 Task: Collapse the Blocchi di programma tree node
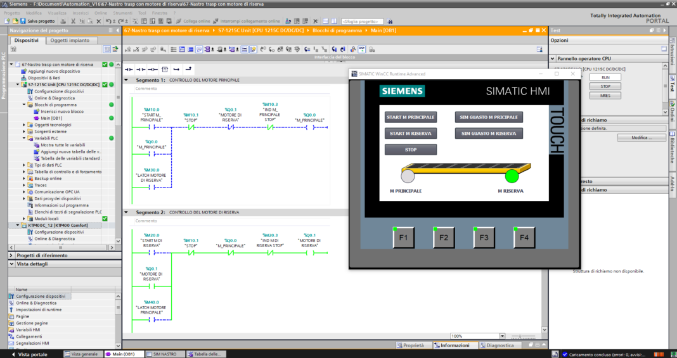[x=24, y=105]
